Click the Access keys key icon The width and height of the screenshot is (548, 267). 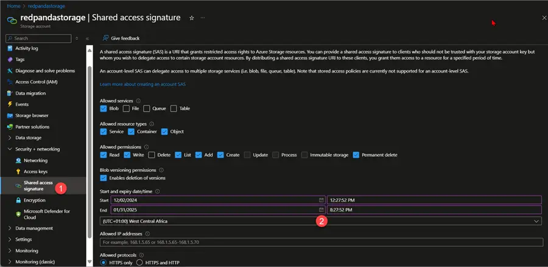coord(18,172)
